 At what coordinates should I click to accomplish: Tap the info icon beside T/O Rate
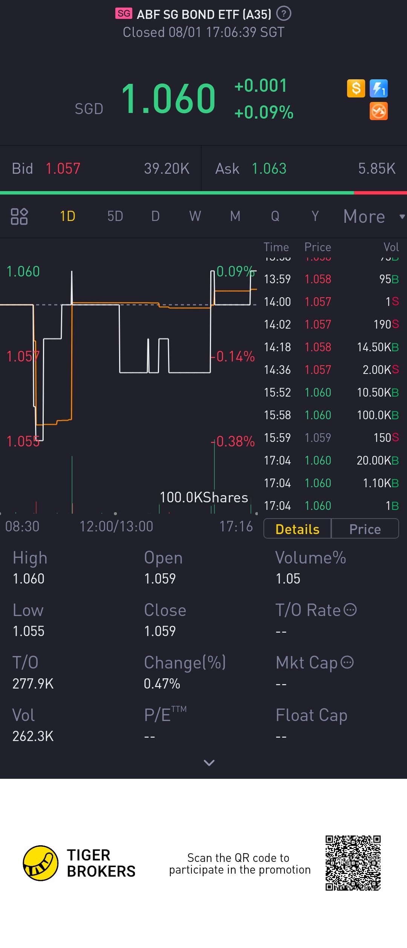pyautogui.click(x=350, y=610)
